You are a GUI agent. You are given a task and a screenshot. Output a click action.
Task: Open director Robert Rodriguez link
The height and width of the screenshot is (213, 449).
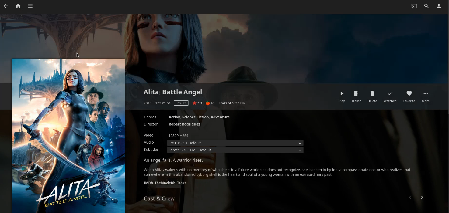(184, 124)
